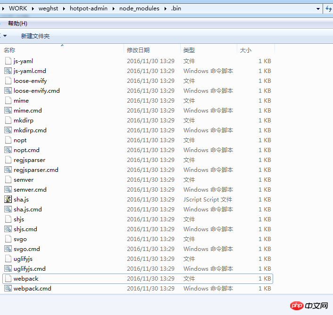333x315 pixels.
Task: Select the shjs file name
Action: (x=19, y=219)
